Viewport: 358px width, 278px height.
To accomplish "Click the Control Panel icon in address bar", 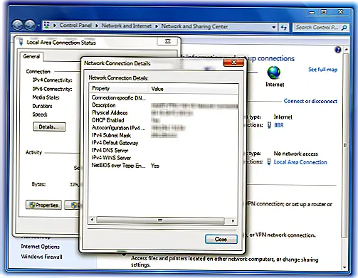I will coord(47,25).
